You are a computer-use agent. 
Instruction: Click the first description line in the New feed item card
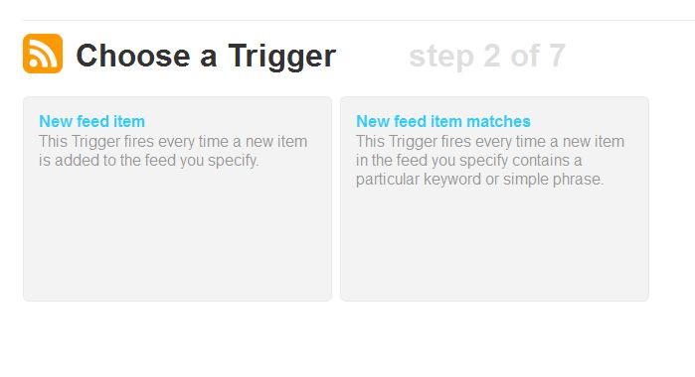pyautogui.click(x=173, y=142)
